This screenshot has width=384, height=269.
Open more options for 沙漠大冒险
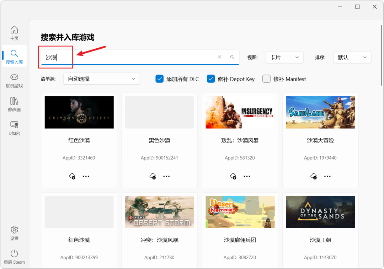(x=327, y=176)
